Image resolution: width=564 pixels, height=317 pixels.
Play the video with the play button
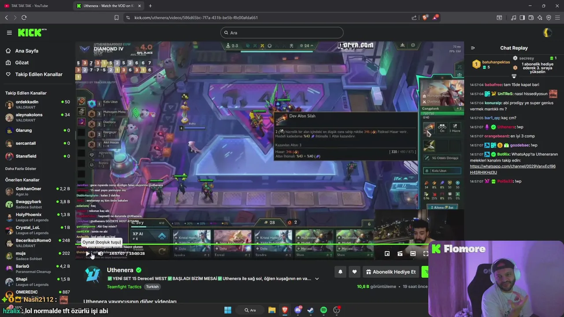(x=88, y=254)
